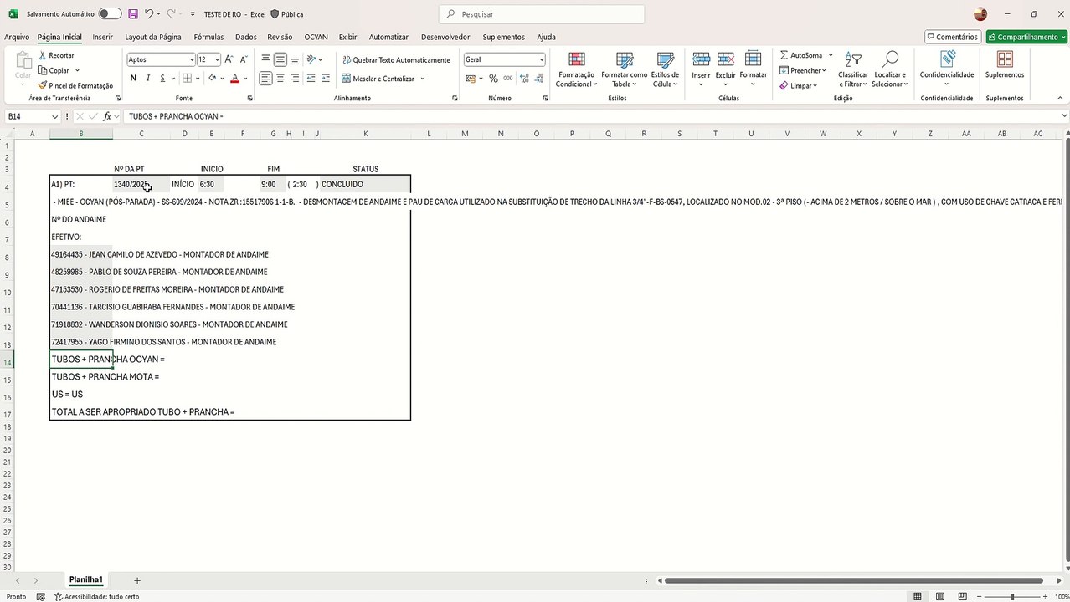Click the text orientation icon
Screen dimensions: 1070x602
311,59
